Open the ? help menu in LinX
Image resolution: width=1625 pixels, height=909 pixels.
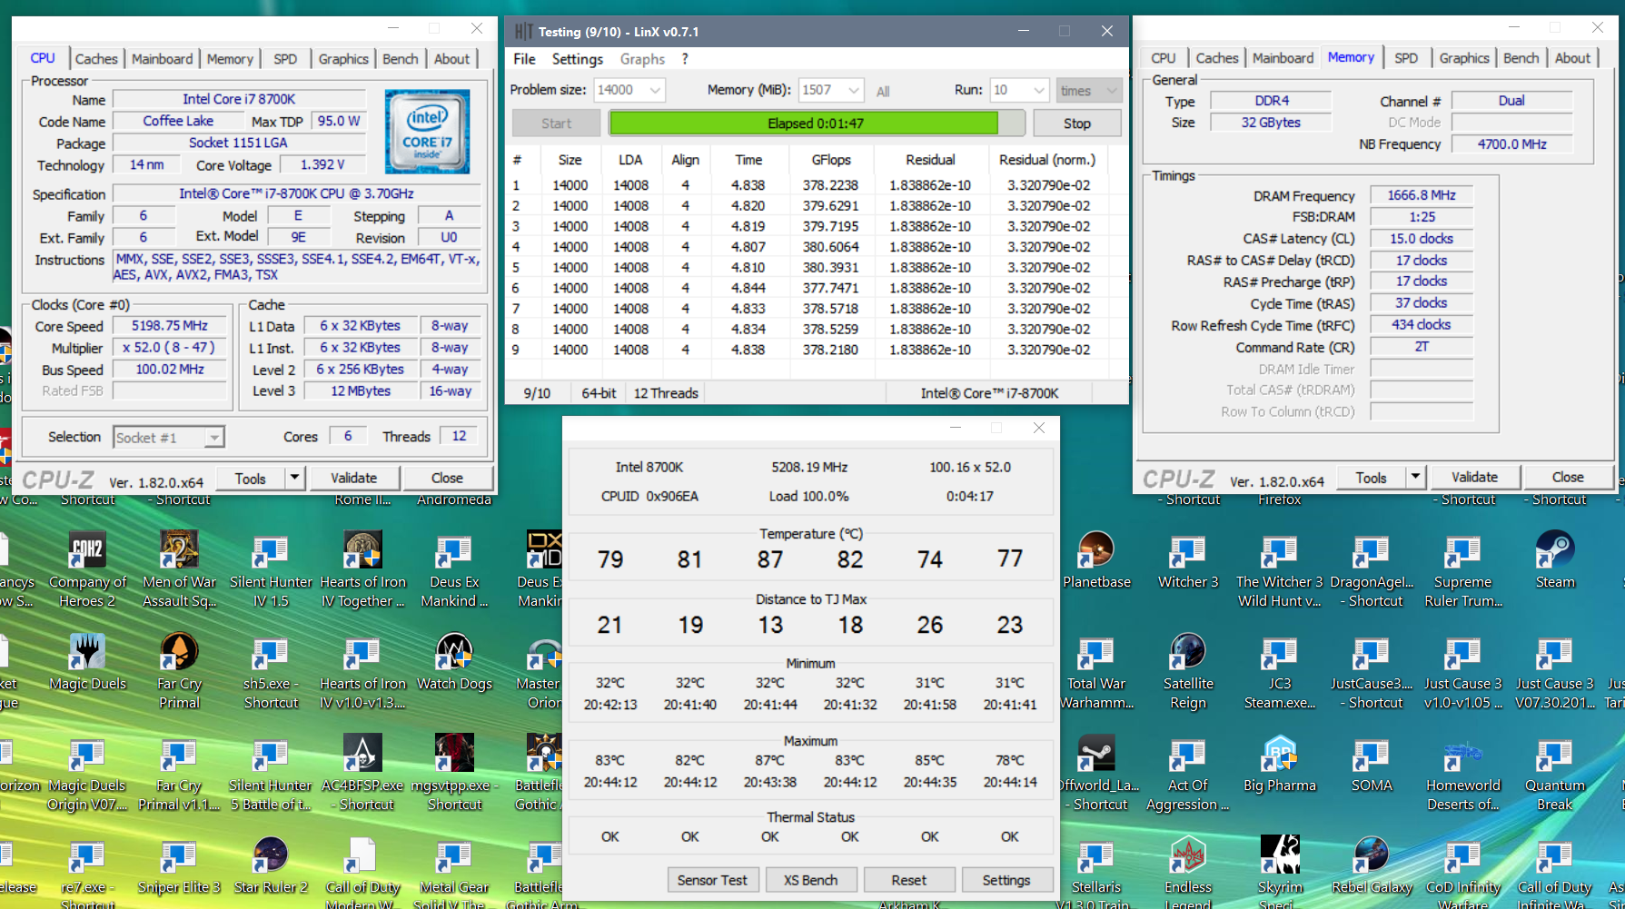click(685, 59)
